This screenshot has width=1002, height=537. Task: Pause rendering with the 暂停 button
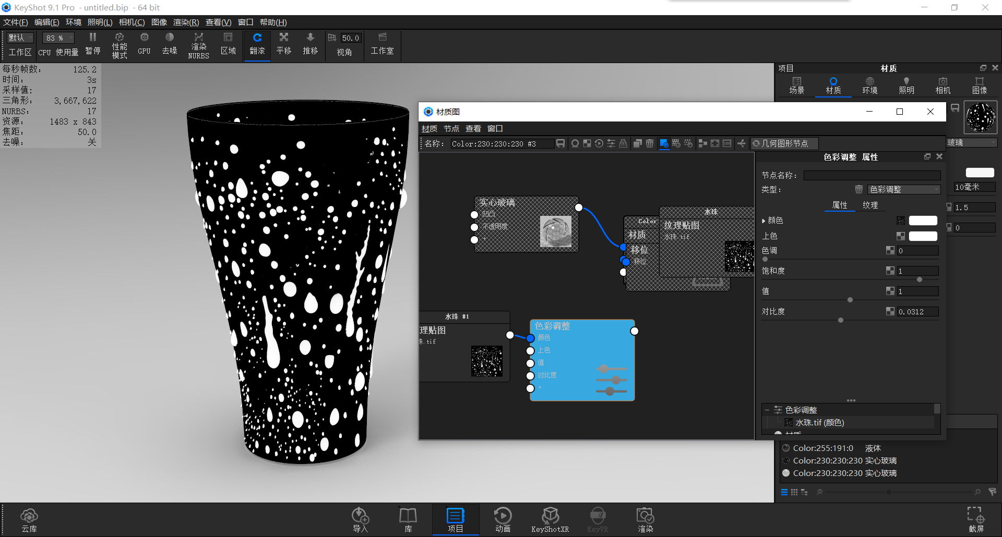pos(92,44)
